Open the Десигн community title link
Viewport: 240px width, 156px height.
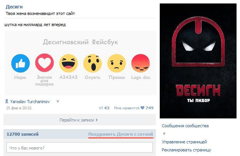pyautogui.click(x=14, y=7)
